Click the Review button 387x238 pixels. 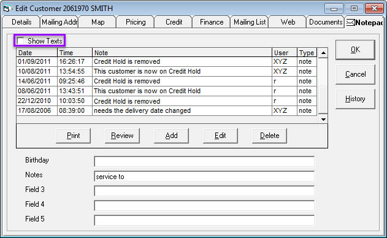coord(122,136)
